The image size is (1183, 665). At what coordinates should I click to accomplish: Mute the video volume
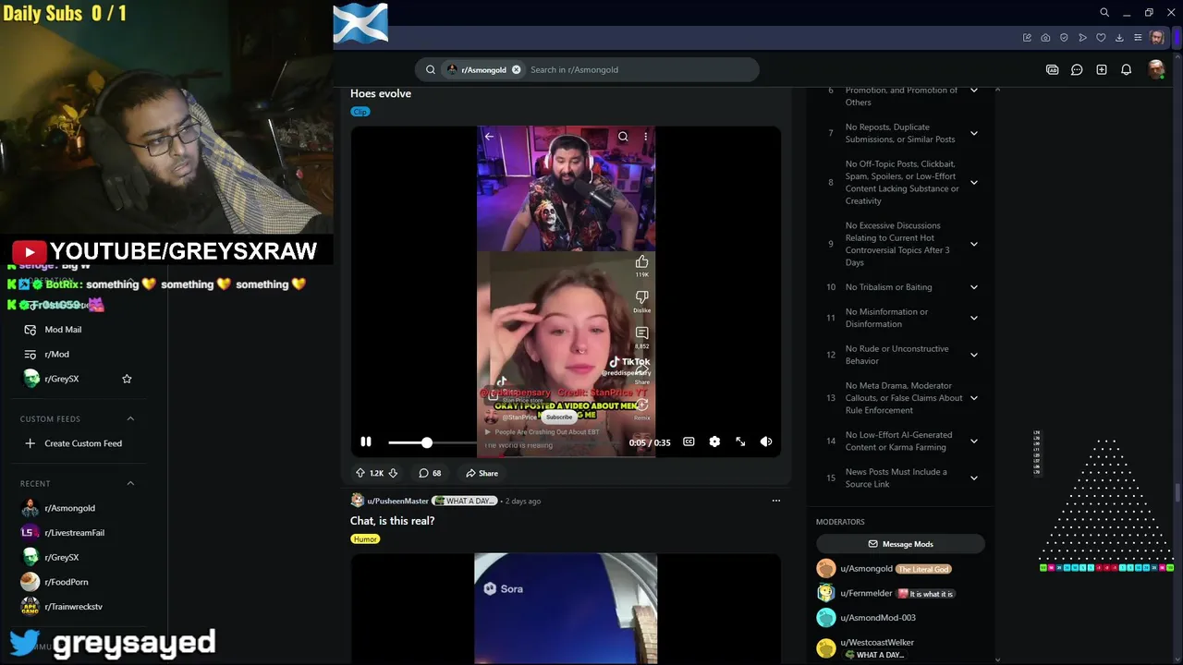click(766, 442)
